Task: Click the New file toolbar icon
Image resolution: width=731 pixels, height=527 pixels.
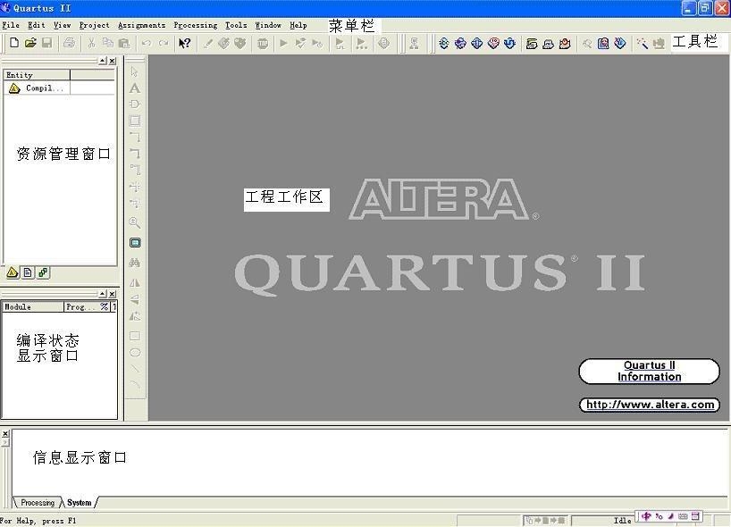Action: coord(14,43)
